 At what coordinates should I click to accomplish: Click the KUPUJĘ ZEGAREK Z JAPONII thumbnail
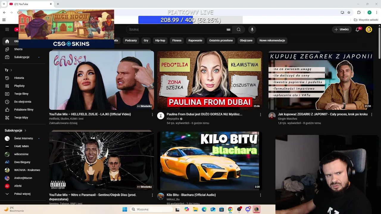click(321, 80)
